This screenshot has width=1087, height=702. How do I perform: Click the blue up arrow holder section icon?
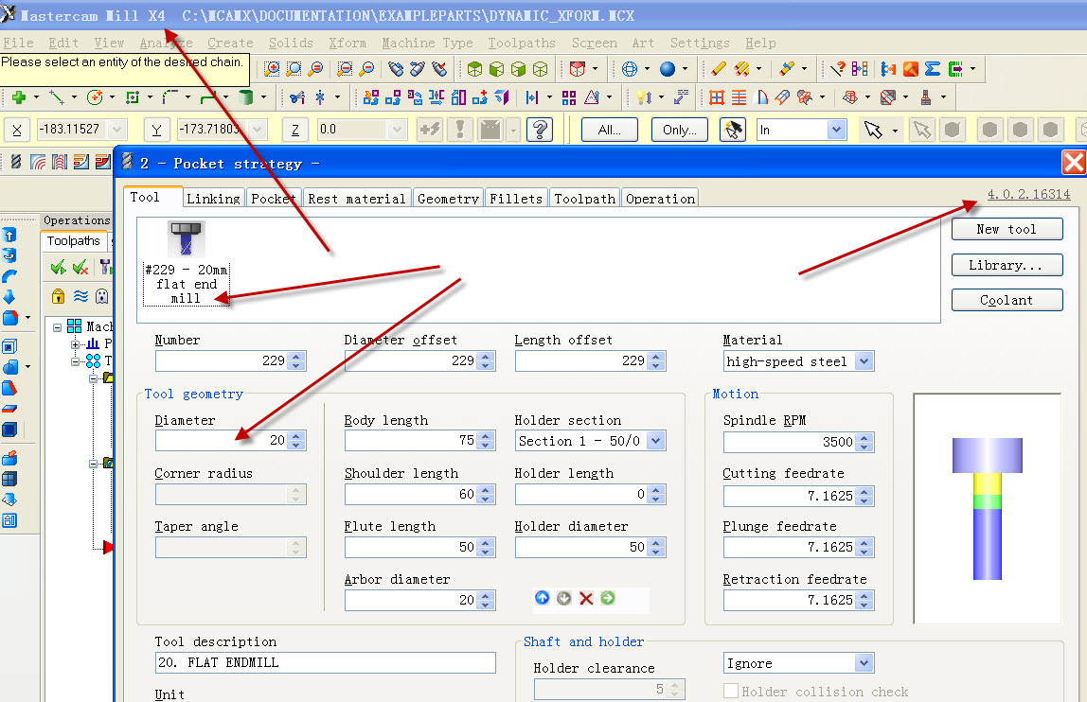[x=543, y=598]
